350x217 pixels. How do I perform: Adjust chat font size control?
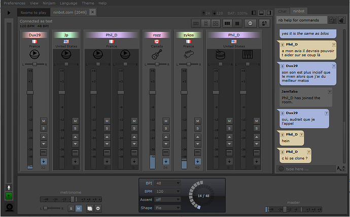click(x=341, y=169)
